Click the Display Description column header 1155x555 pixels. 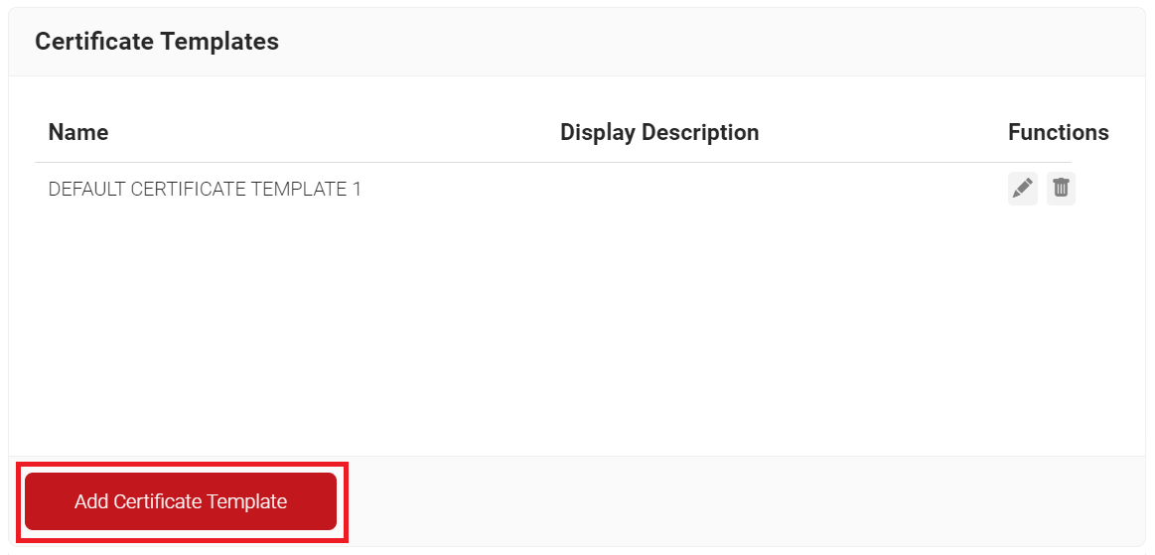pyautogui.click(x=659, y=132)
